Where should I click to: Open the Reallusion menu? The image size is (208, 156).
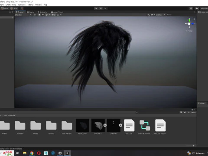[x=22, y=5]
